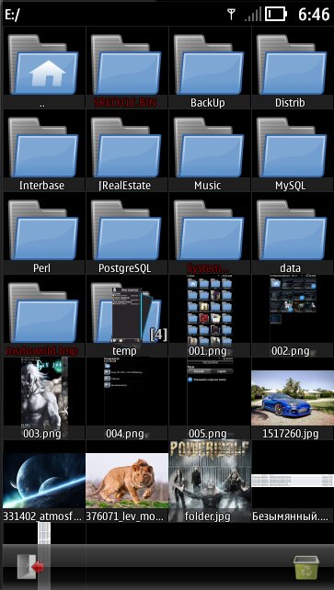Viewport: 334px width, 590px height.
Task: Click the exit door icon
Action: coord(30,567)
